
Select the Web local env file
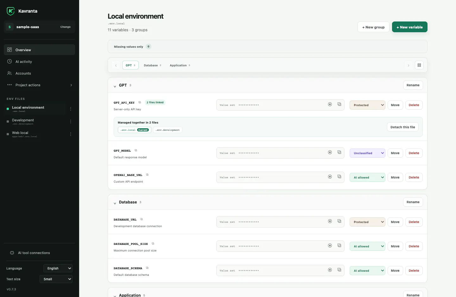click(35, 134)
